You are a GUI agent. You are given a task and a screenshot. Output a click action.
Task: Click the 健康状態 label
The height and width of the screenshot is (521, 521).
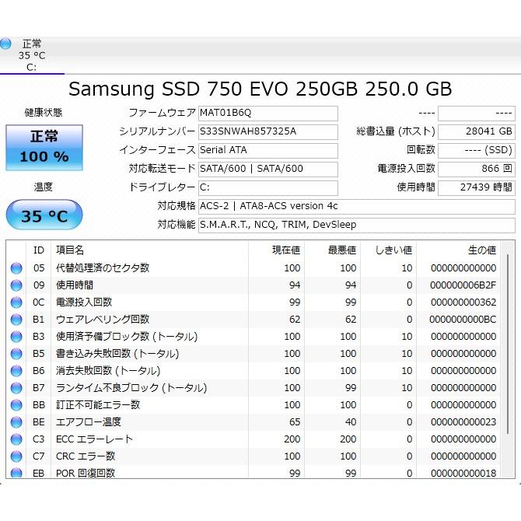point(44,113)
